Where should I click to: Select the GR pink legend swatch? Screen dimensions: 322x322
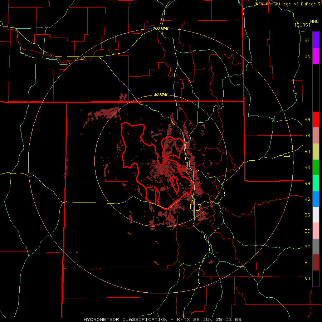click(x=316, y=135)
